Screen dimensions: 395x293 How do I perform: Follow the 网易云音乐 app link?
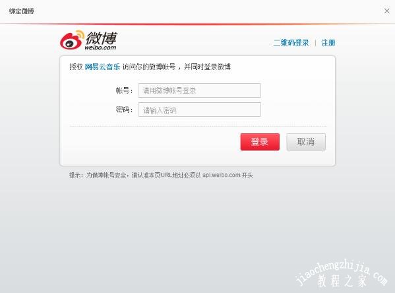tap(102, 67)
